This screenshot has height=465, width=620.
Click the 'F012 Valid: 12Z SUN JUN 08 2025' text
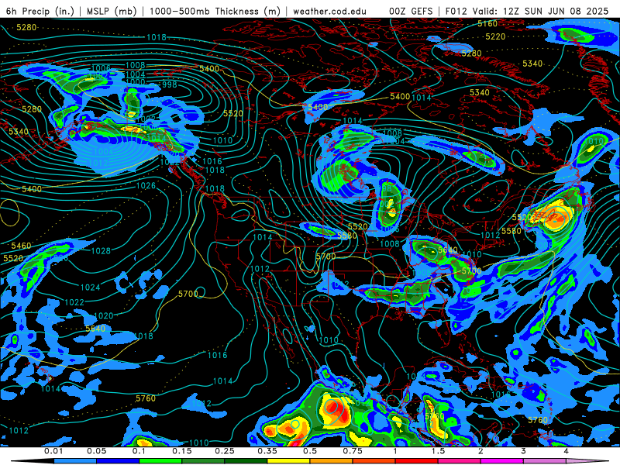click(527, 11)
